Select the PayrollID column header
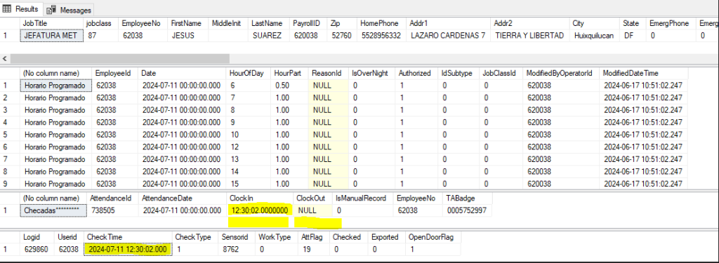The image size is (719, 263). point(309,23)
